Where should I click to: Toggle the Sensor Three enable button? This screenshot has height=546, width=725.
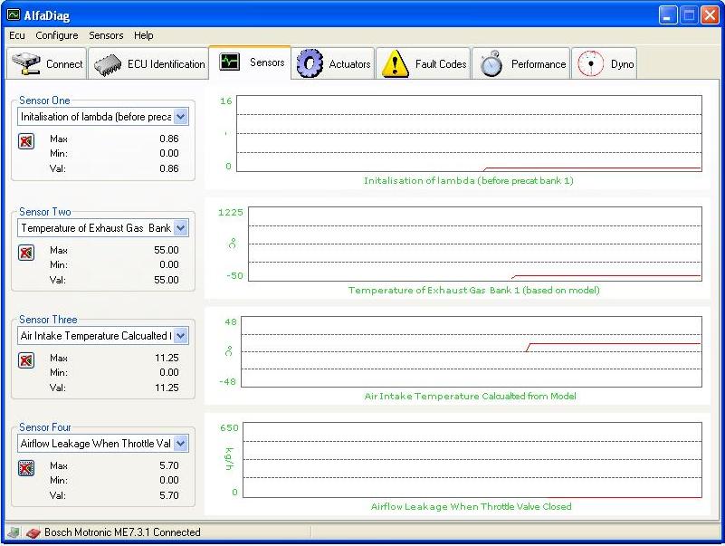(26, 360)
